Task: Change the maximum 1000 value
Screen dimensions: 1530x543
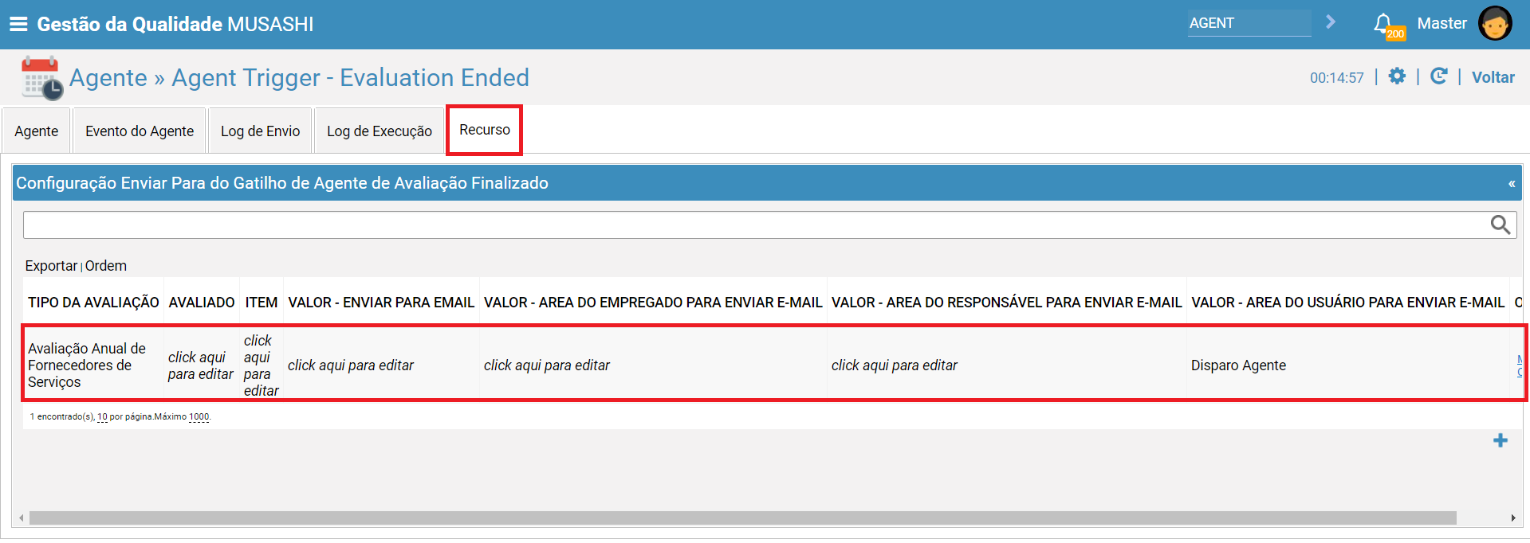Action: point(199,416)
